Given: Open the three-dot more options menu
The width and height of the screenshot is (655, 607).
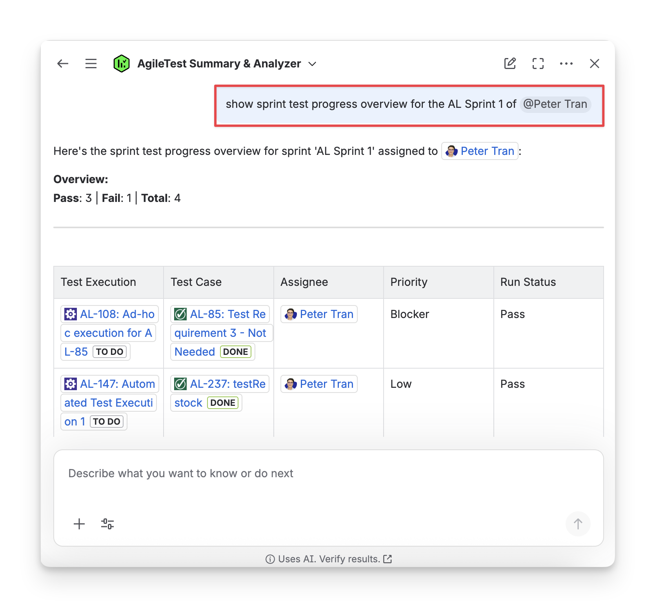Looking at the screenshot, I should coord(566,64).
